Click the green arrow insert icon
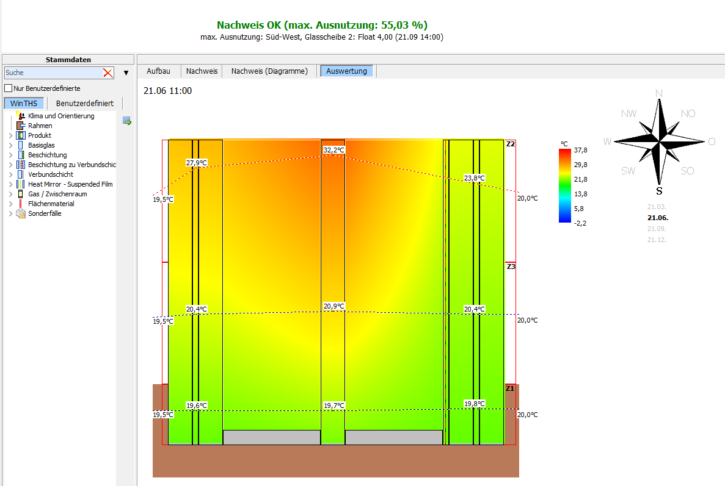This screenshot has height=486, width=725. click(127, 121)
